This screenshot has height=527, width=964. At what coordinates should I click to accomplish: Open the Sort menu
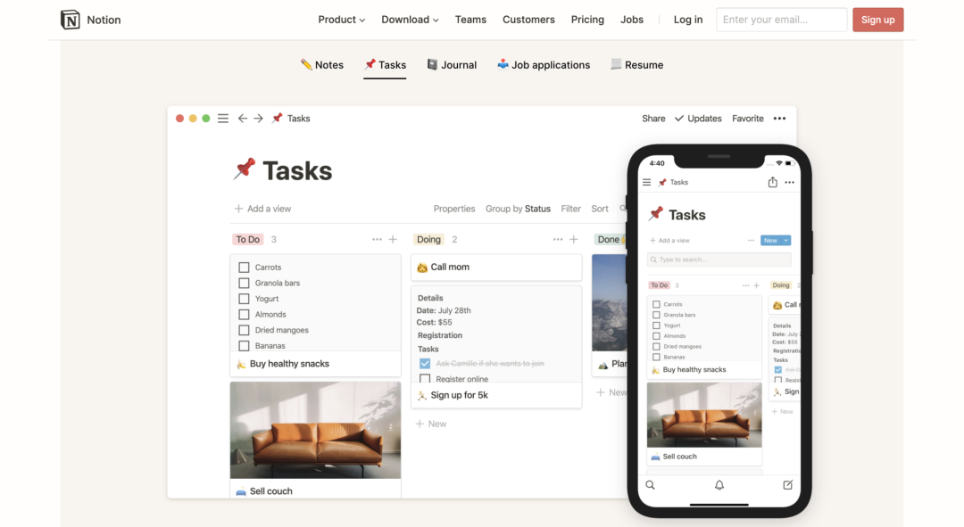[600, 209]
